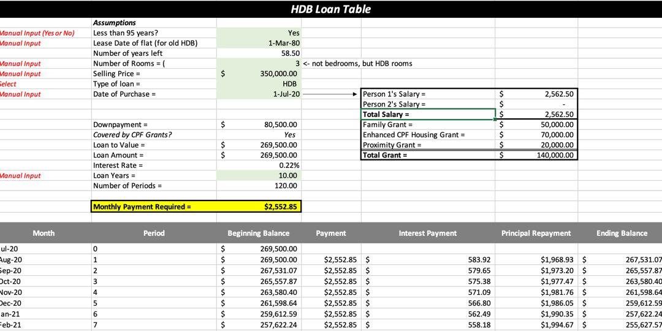Select beginning balance 257,622.24 in Feb-21 row
This screenshot has width=662, height=331.
(x=259, y=325)
